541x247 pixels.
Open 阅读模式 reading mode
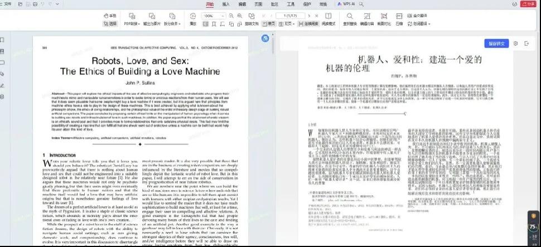coord(329,20)
